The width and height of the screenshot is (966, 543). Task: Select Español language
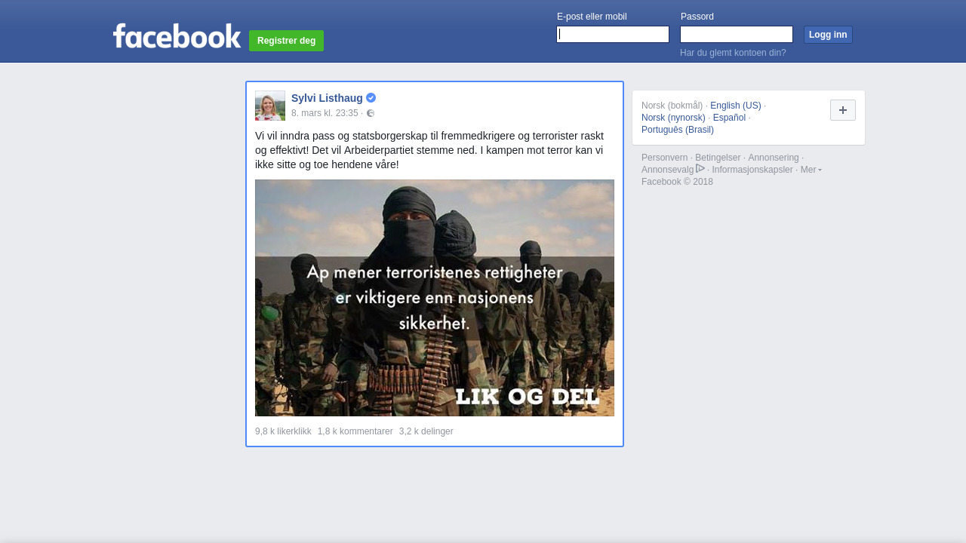coord(729,118)
